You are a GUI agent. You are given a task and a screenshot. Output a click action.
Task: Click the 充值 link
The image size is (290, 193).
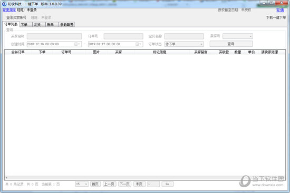pyautogui.click(x=280, y=10)
